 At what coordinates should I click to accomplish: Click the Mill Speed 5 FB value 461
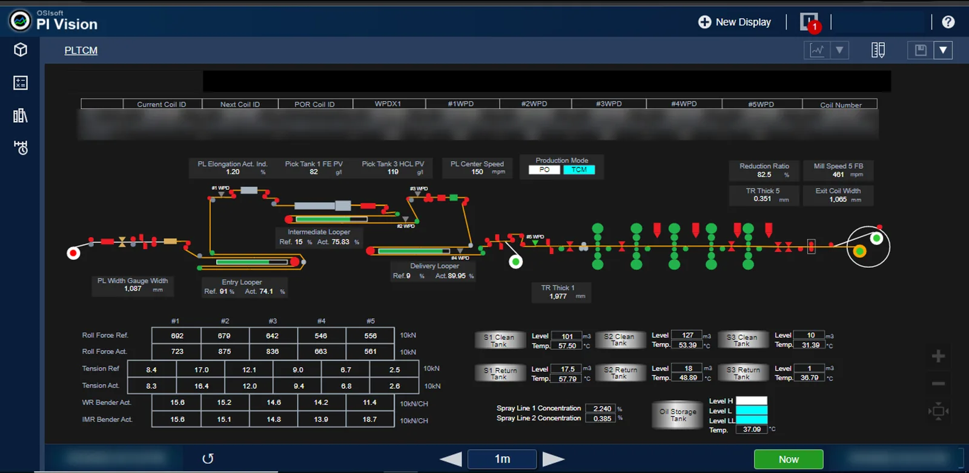click(838, 175)
